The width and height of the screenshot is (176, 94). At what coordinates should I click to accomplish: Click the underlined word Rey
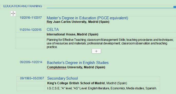[x=49, y=22]
